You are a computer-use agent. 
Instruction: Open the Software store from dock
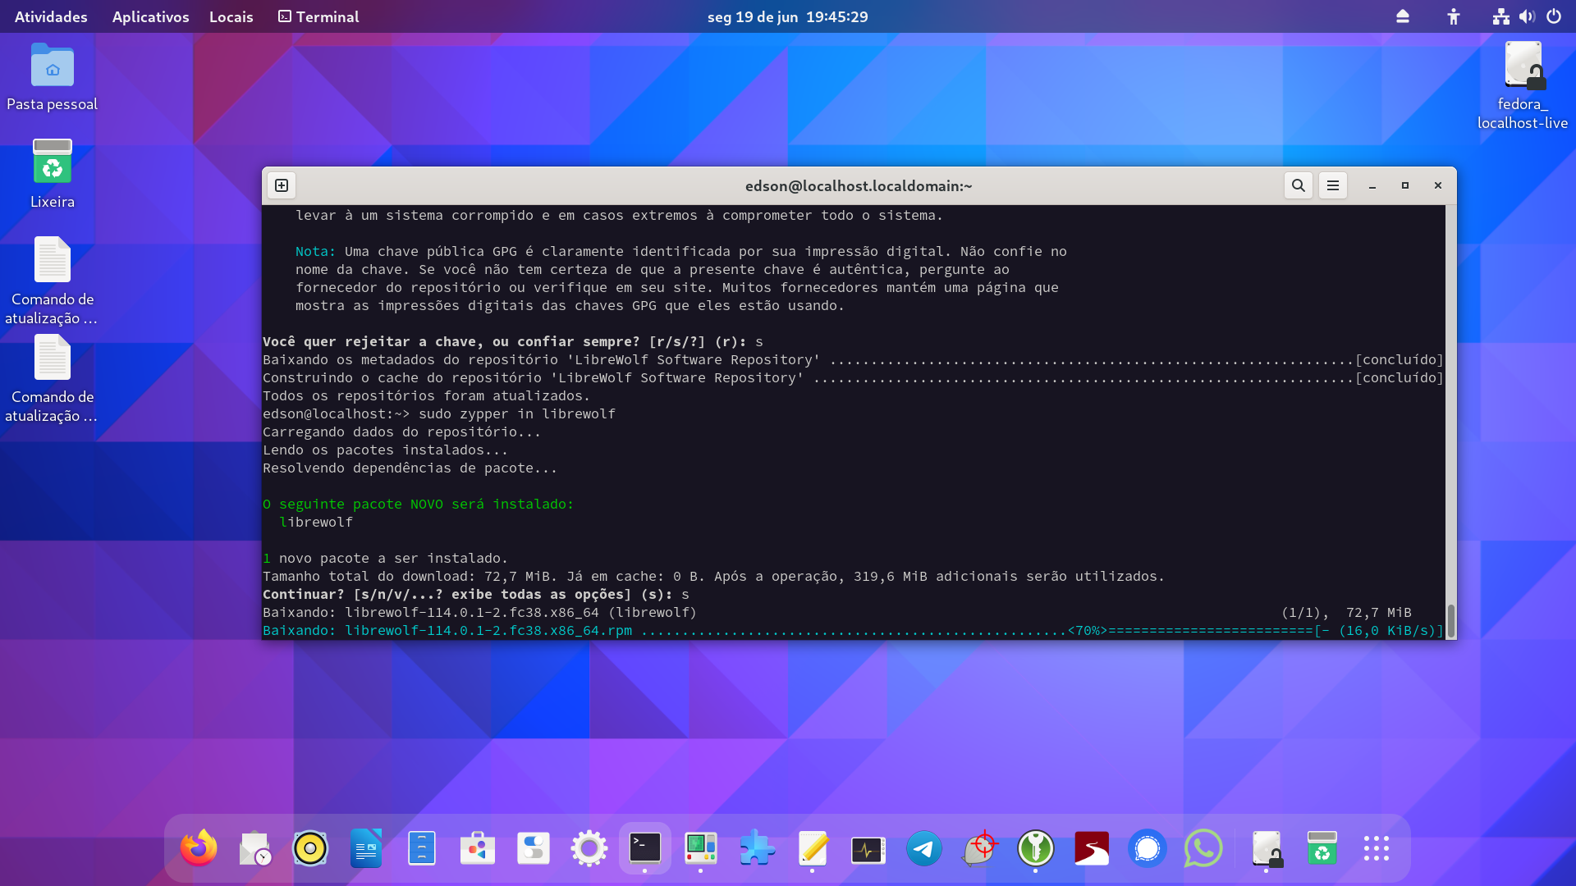(478, 848)
